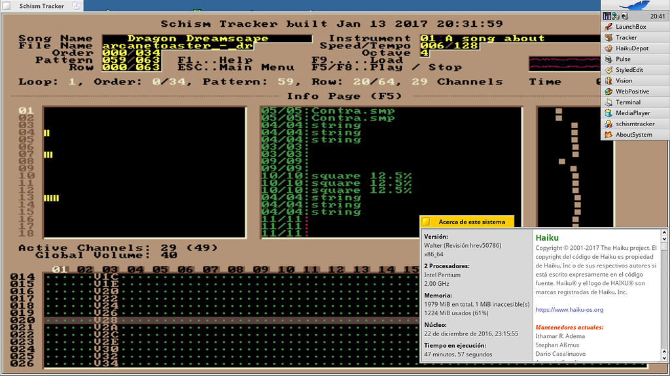The height and width of the screenshot is (376, 670).
Task: Open Tracker from the Deskbar list
Action: (635, 38)
